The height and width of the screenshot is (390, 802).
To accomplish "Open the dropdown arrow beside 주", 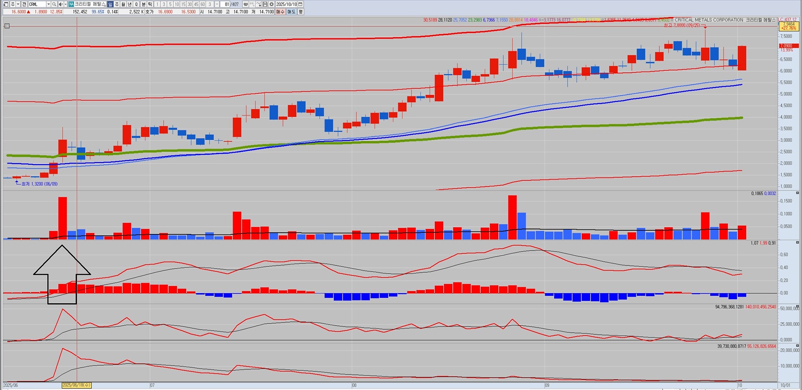I will pyautogui.click(x=18, y=4).
